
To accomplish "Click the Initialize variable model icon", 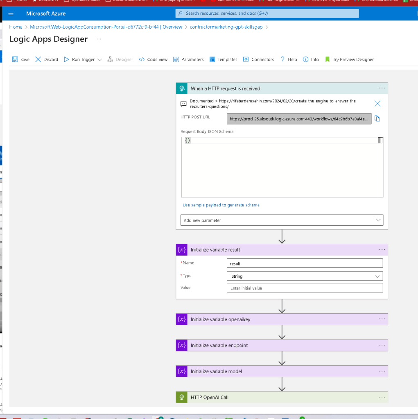I will click(x=182, y=371).
